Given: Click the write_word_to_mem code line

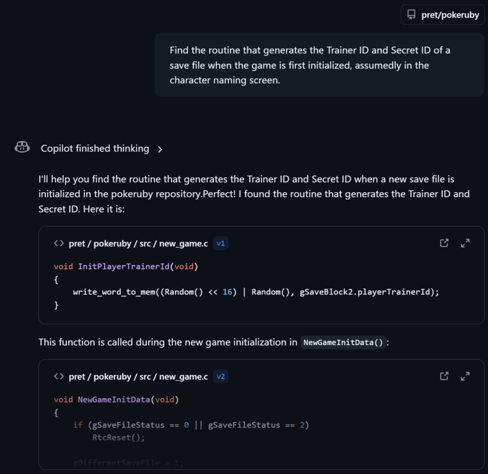Looking at the screenshot, I should click(256, 292).
